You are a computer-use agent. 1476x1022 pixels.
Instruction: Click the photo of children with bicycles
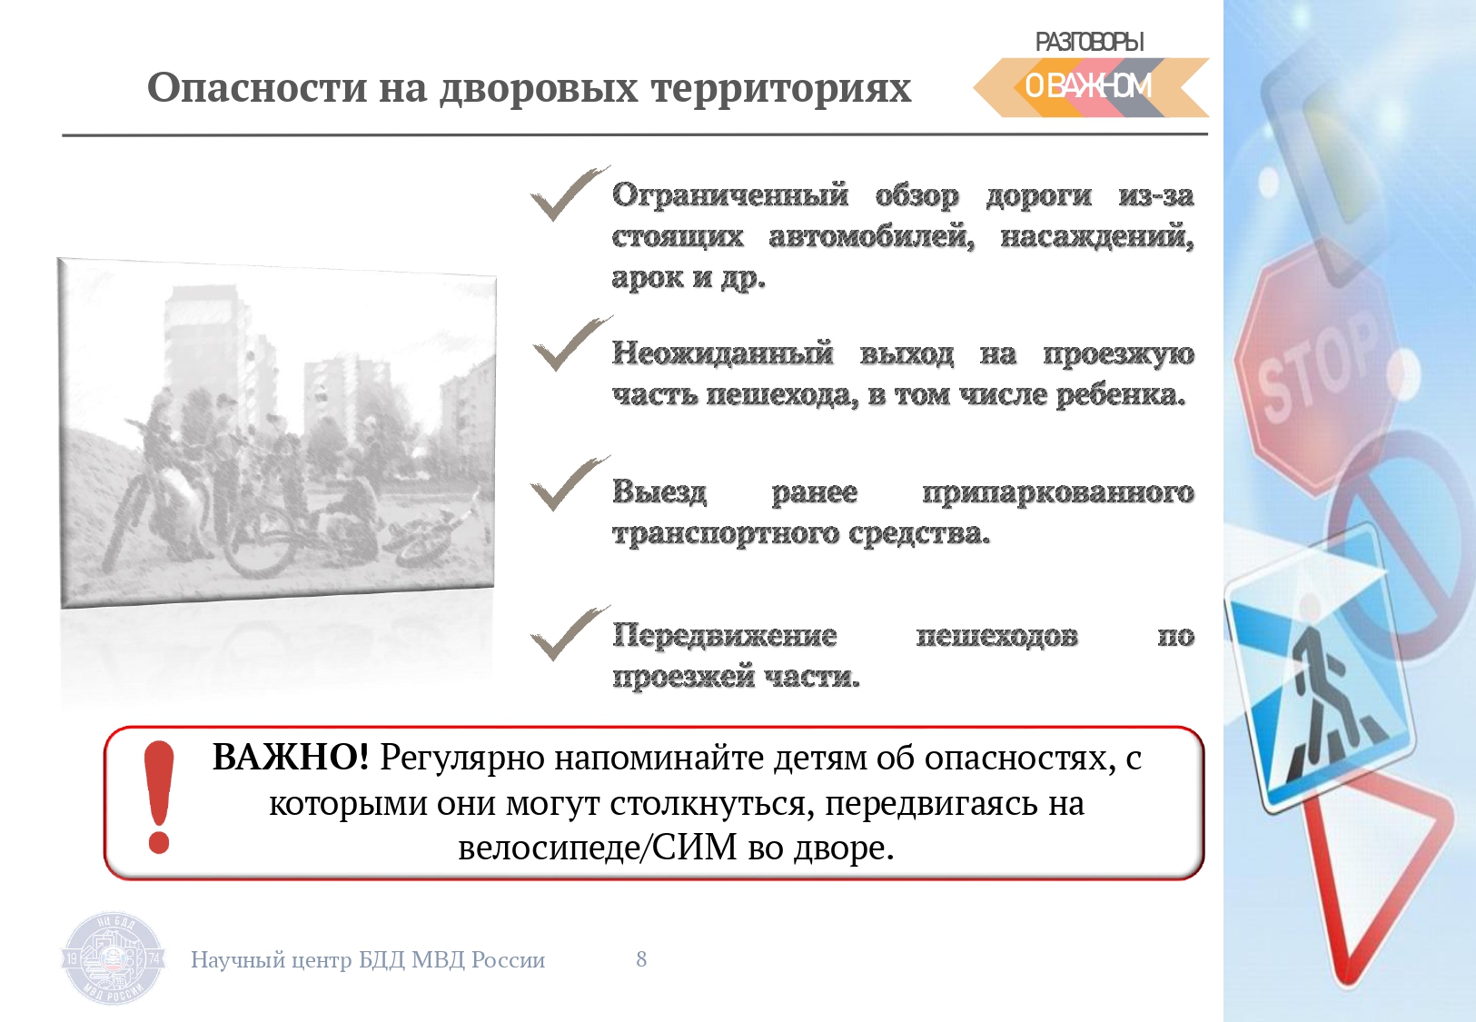tap(277, 432)
